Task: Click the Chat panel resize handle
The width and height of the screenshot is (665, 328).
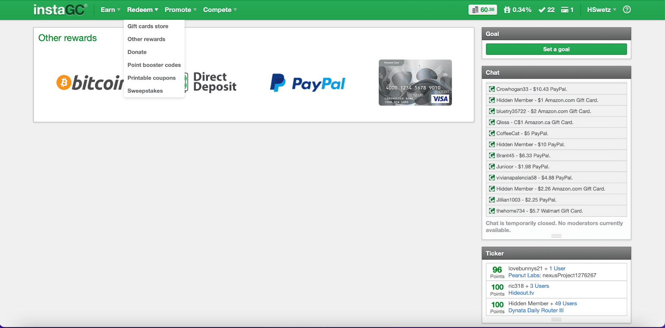Action: pos(556,236)
